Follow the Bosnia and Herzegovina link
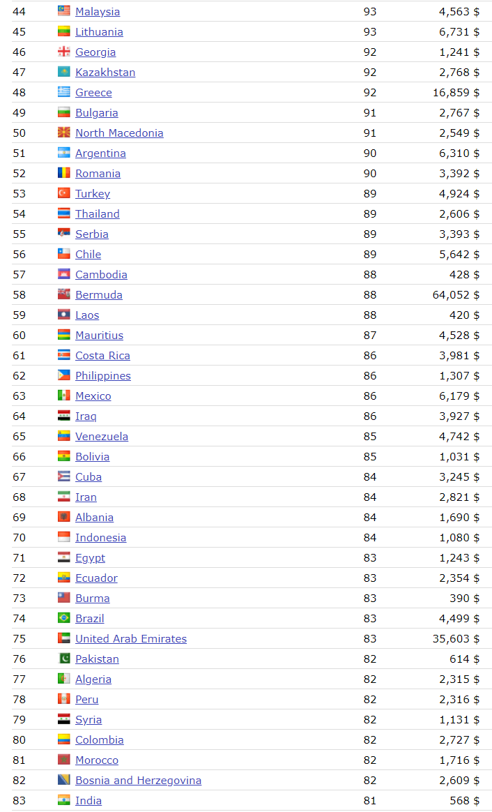This screenshot has width=492, height=812. click(x=138, y=781)
